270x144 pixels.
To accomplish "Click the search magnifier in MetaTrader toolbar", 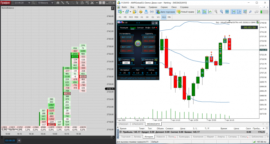I will tap(250, 12).
